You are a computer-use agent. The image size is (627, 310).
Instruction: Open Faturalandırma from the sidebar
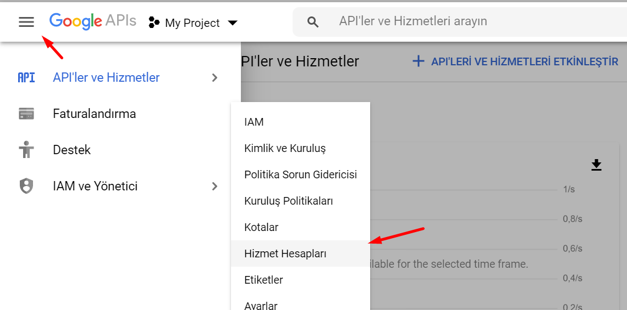pyautogui.click(x=95, y=114)
